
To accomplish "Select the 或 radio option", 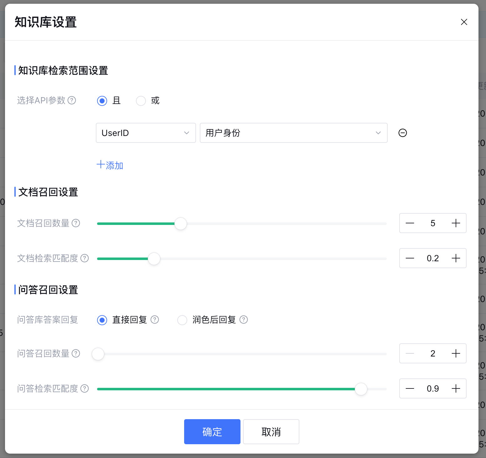I will click(141, 101).
